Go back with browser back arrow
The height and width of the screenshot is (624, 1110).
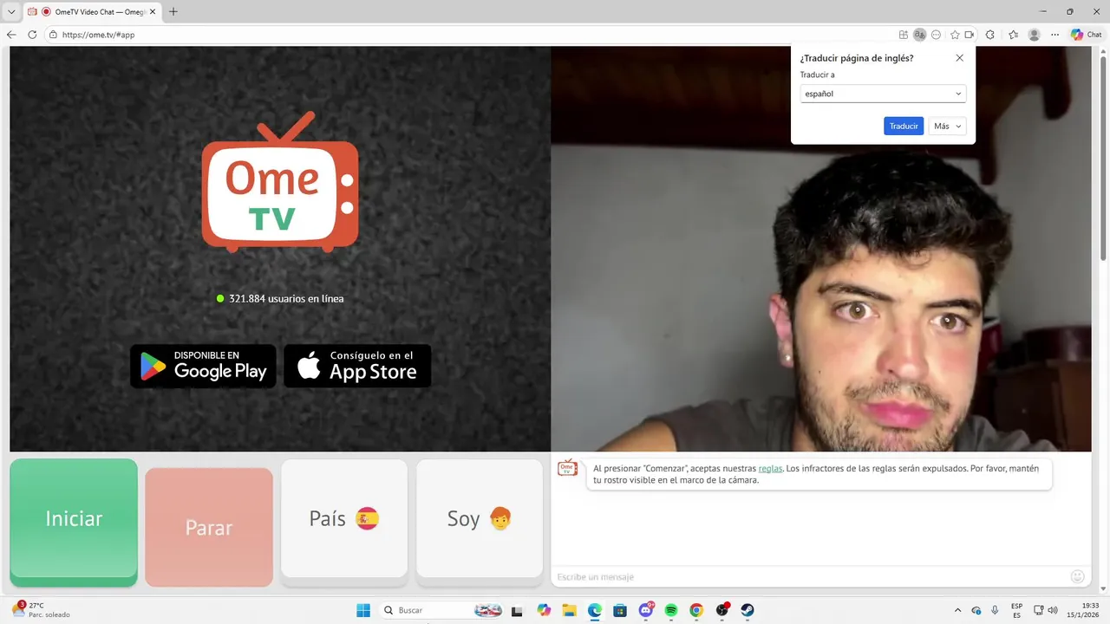click(x=11, y=35)
